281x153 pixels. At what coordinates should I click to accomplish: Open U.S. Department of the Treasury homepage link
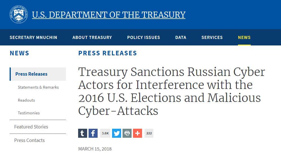(x=109, y=15)
